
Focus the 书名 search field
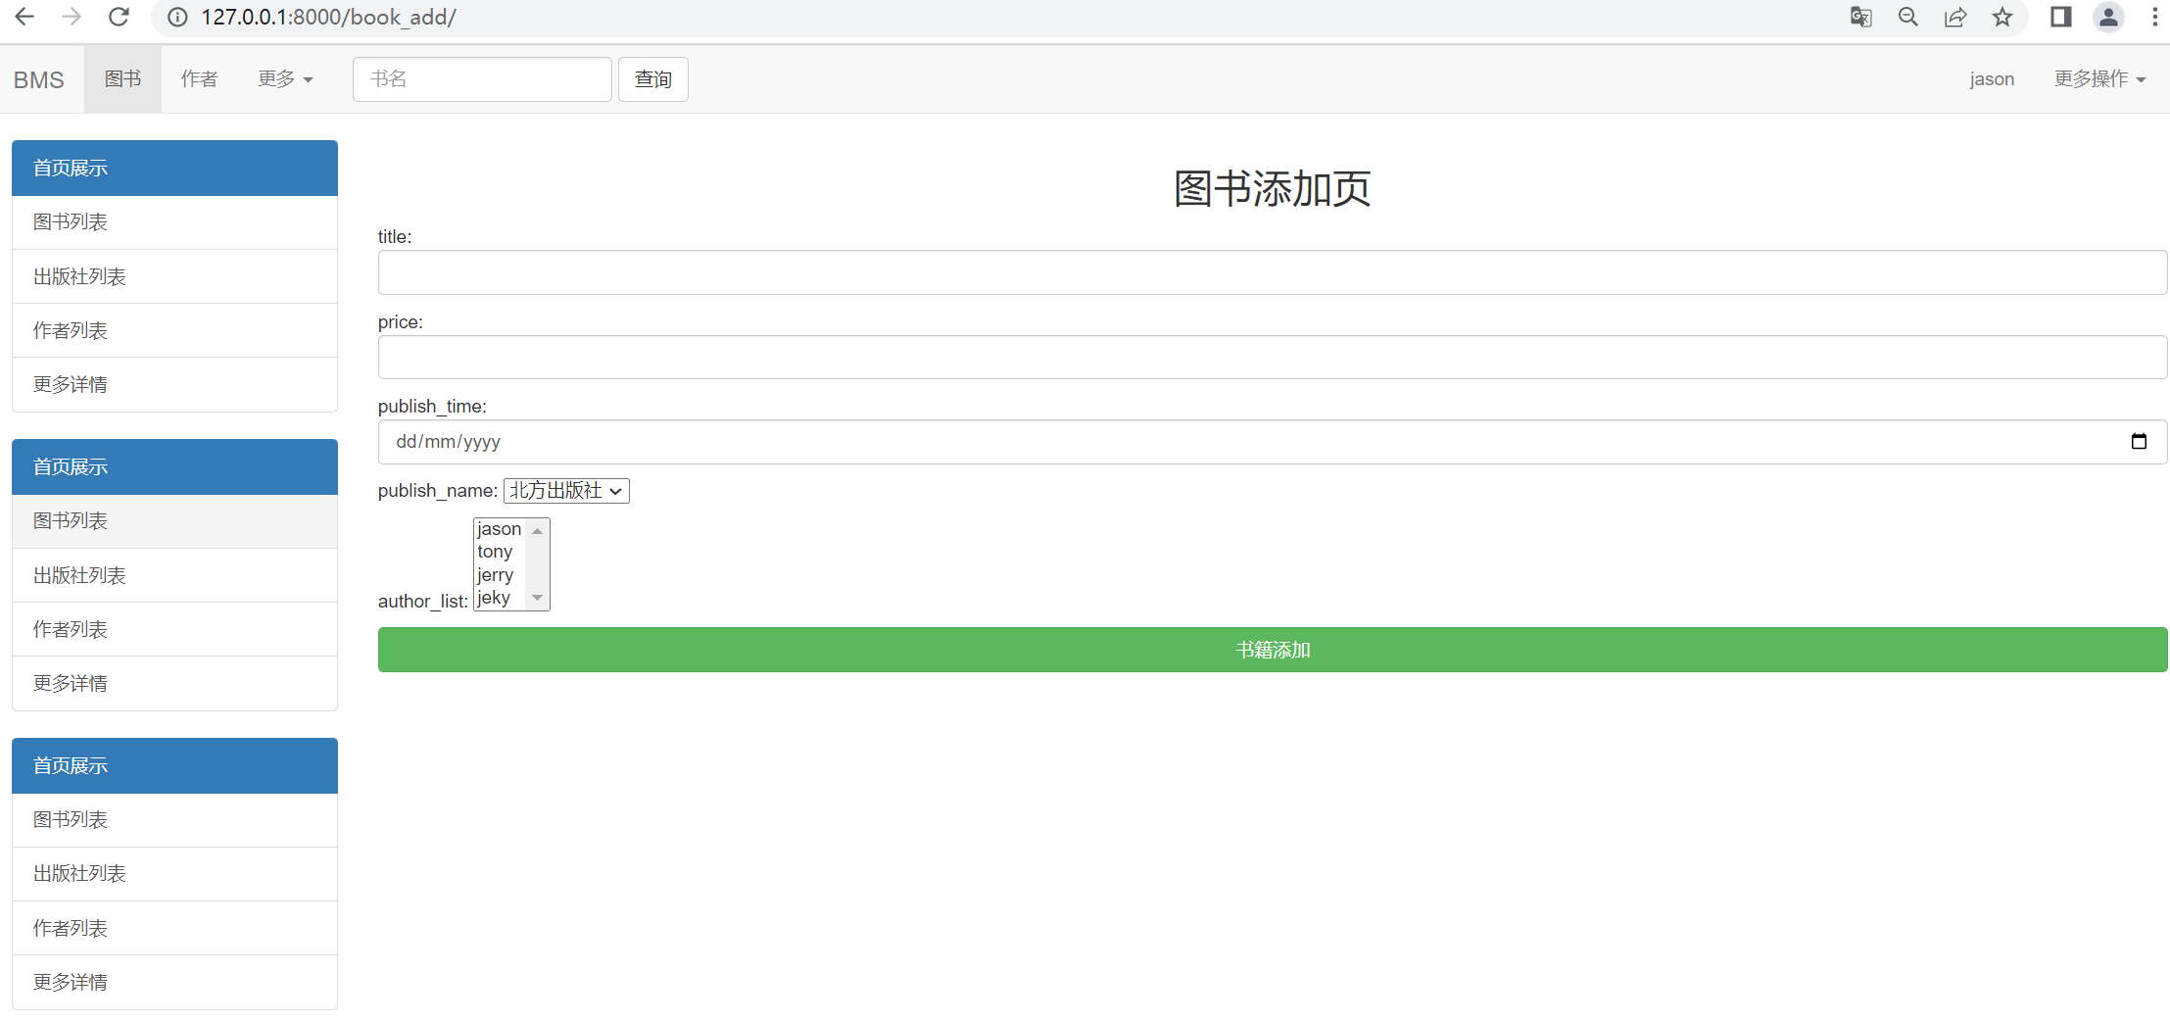(482, 79)
